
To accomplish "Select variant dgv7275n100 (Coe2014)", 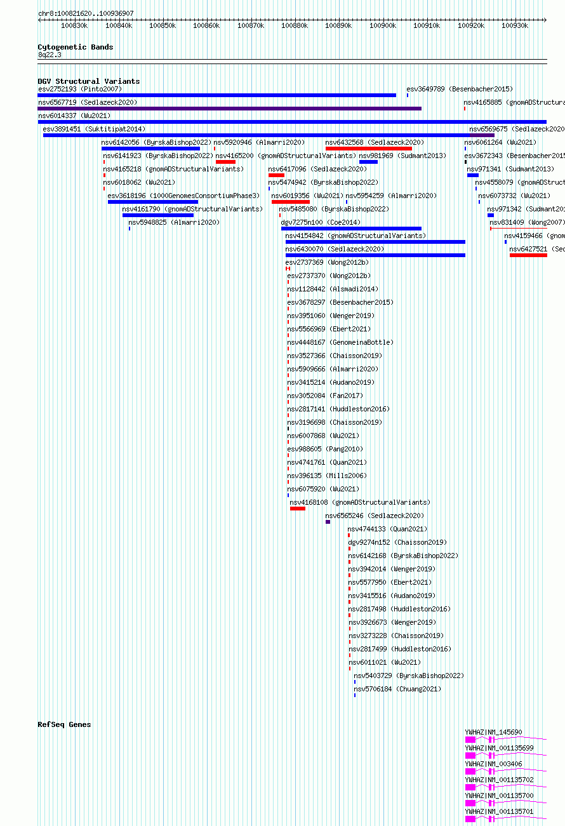I will pos(321,222).
